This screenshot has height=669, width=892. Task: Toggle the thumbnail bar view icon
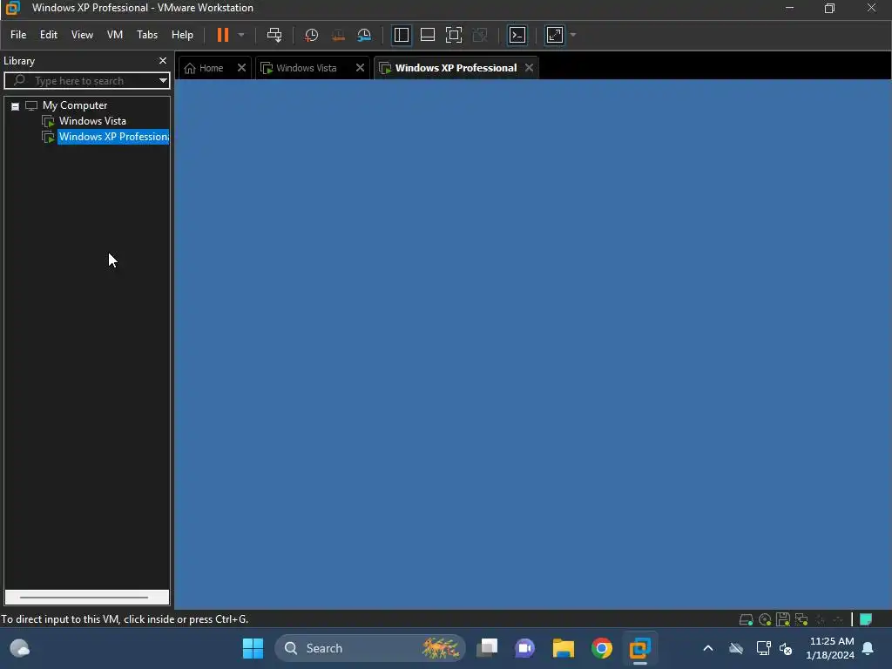[427, 35]
